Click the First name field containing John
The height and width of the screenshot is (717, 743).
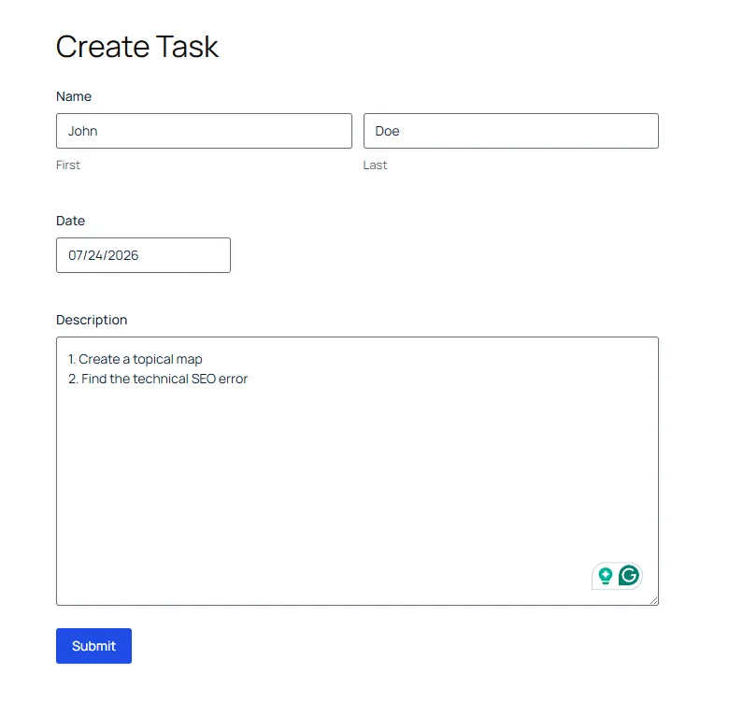(205, 131)
